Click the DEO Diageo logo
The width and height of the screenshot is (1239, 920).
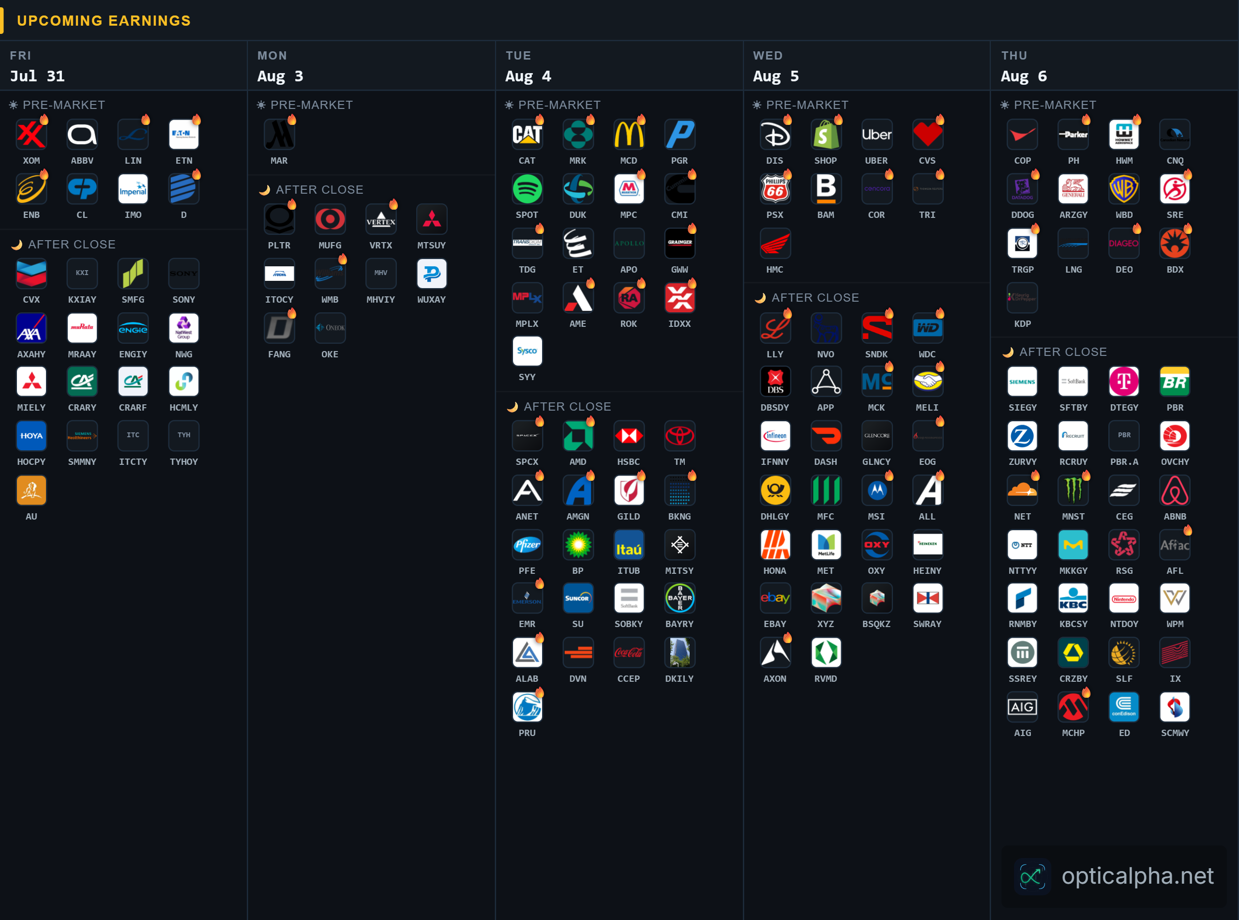(1124, 244)
